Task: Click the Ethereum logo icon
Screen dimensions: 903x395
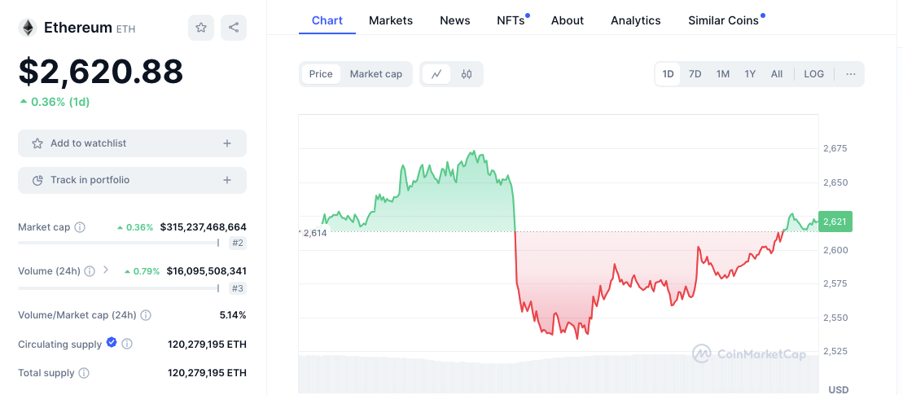Action: click(28, 28)
